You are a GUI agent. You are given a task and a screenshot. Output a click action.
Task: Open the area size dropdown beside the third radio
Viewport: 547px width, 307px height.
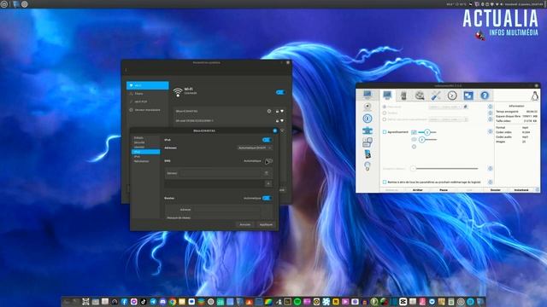click(448, 119)
